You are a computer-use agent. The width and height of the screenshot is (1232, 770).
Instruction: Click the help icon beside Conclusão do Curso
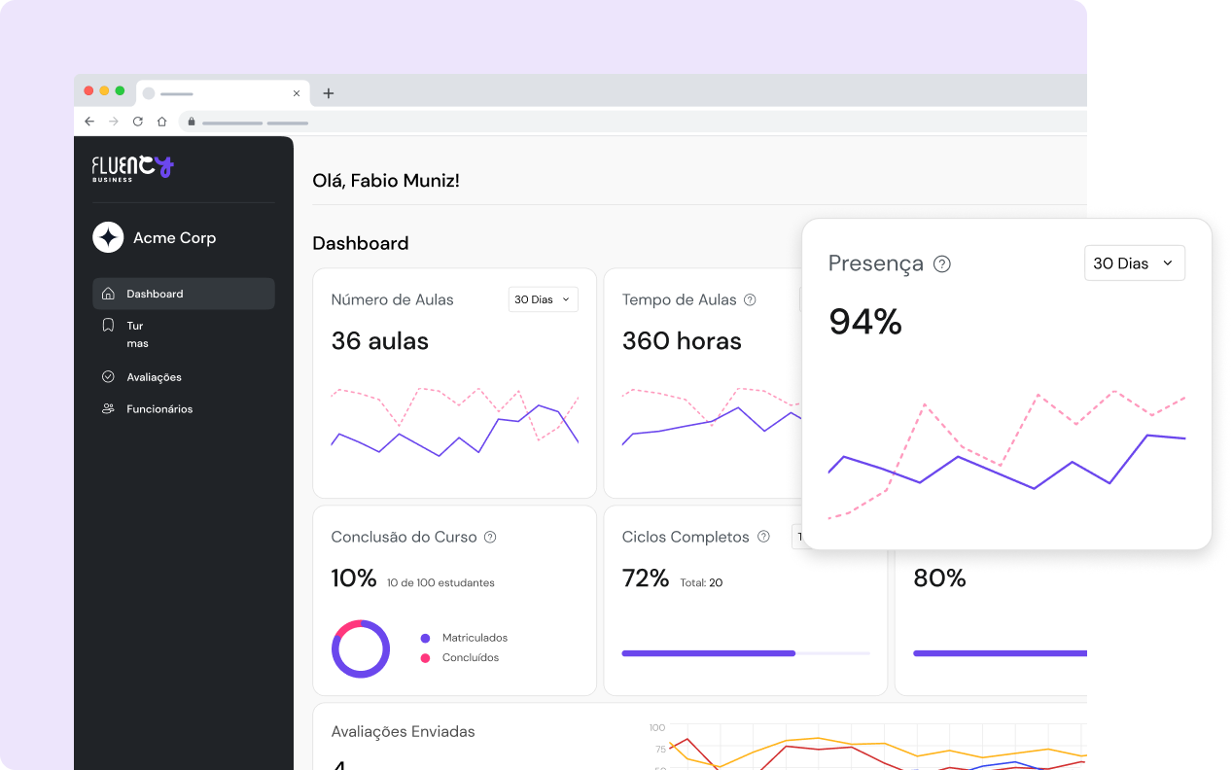[490, 537]
